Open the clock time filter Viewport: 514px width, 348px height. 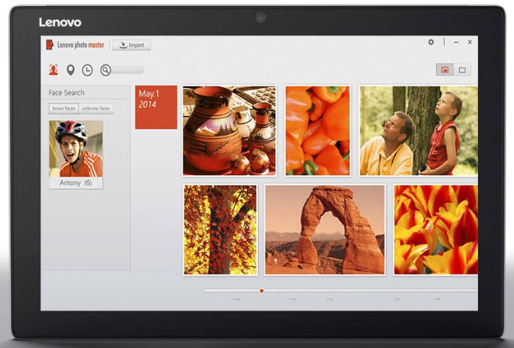pos(87,70)
